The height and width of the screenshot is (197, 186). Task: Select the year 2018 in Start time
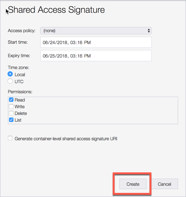point(62,43)
